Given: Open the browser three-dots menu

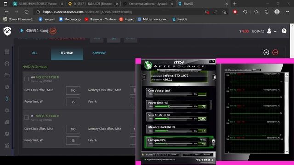Looking at the screenshot, I should 288,12.
